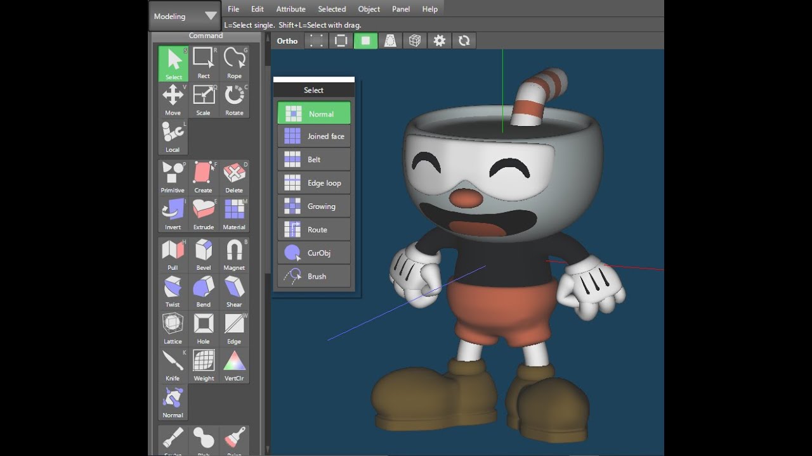Select the Magnet tool
The width and height of the screenshot is (812, 456).
click(234, 255)
